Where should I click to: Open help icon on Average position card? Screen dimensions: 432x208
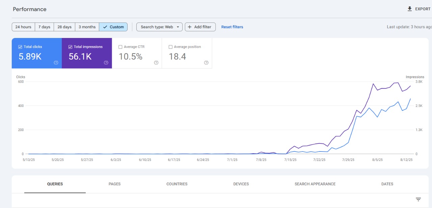coord(206,63)
